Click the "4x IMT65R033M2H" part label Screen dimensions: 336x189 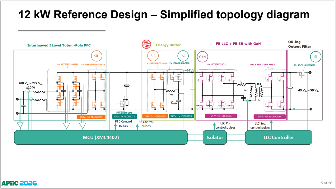coord(157,63)
